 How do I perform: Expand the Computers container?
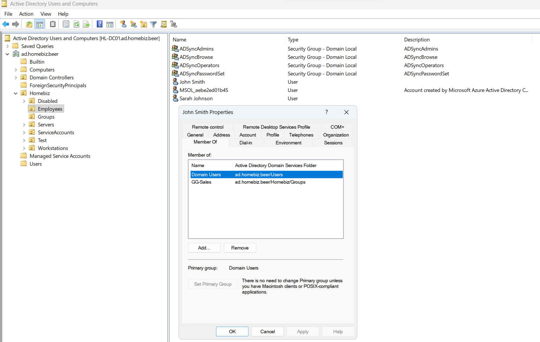tap(16, 70)
